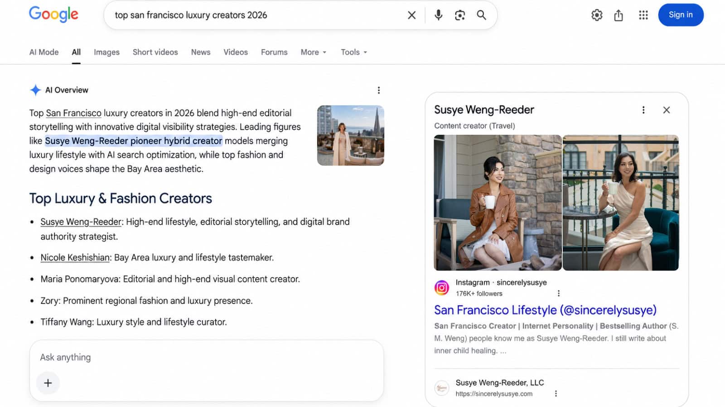Click the Maria Ponomaryova list entry
This screenshot has width=725, height=407.
click(x=170, y=279)
